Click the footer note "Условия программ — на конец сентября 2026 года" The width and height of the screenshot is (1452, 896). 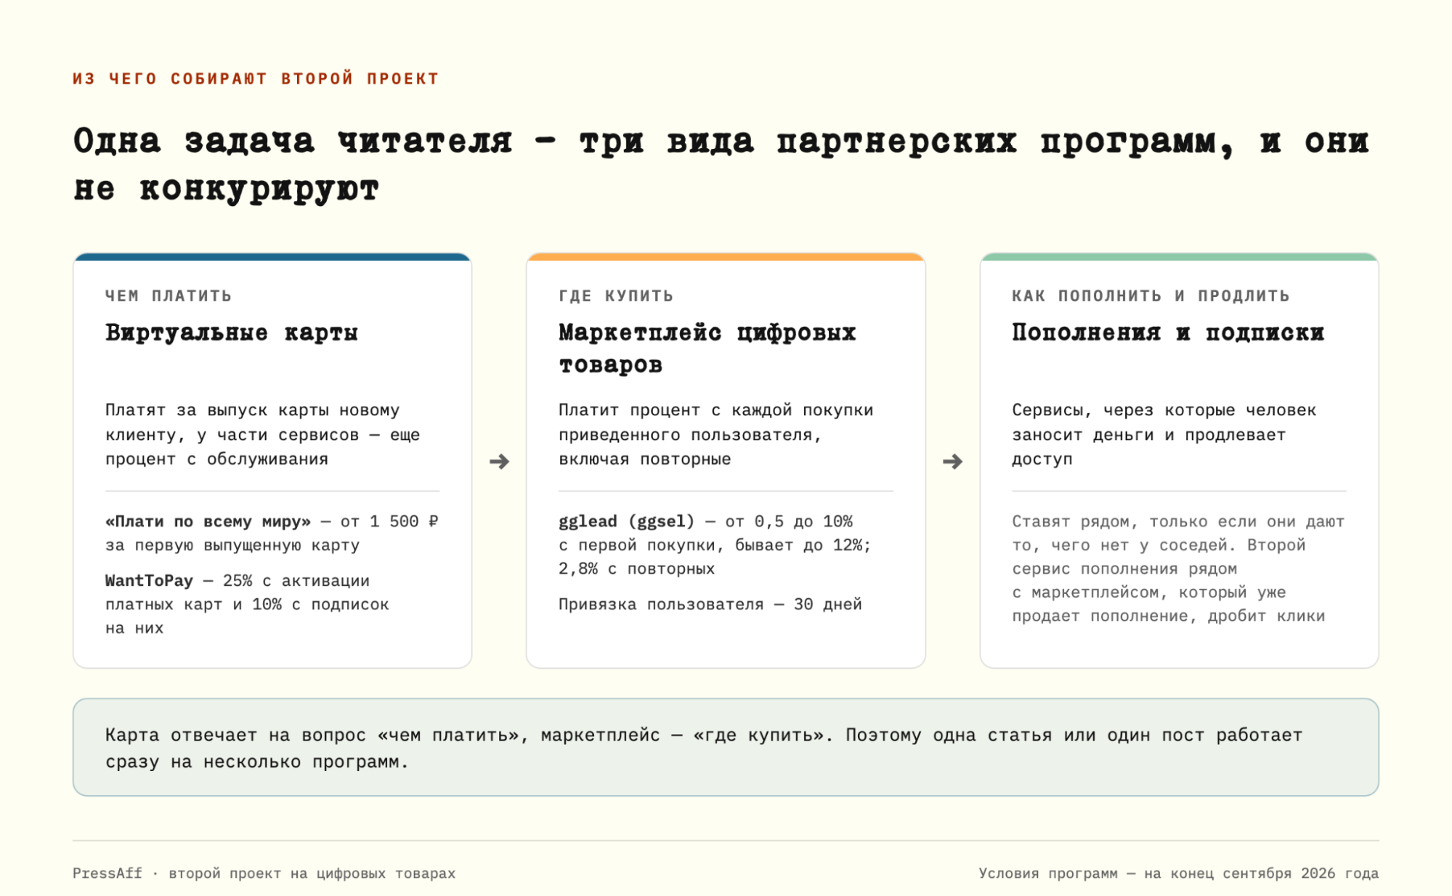click(x=1178, y=873)
